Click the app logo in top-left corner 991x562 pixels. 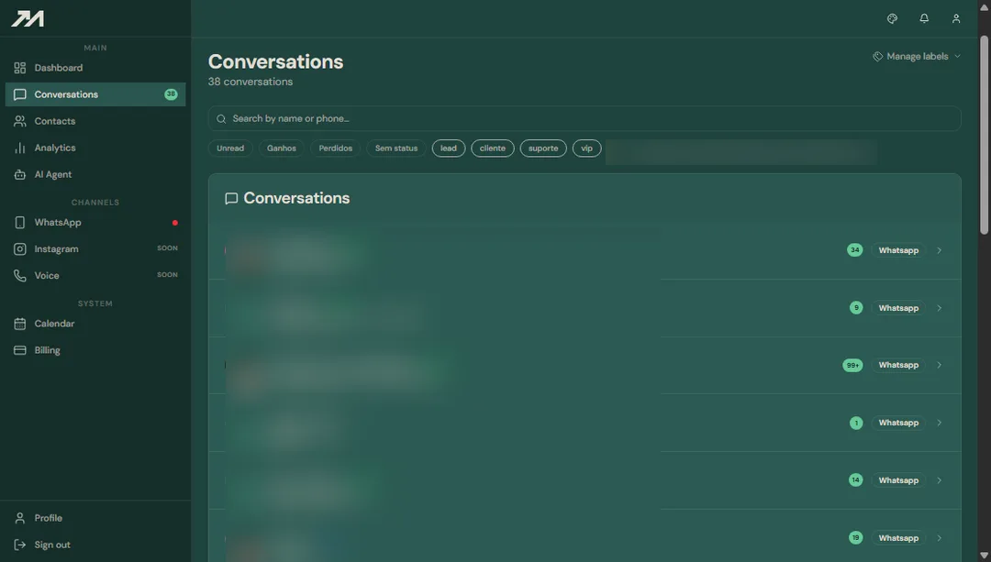pyautogui.click(x=28, y=19)
